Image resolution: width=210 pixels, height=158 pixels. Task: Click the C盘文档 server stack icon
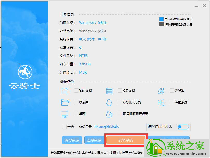click(109, 91)
